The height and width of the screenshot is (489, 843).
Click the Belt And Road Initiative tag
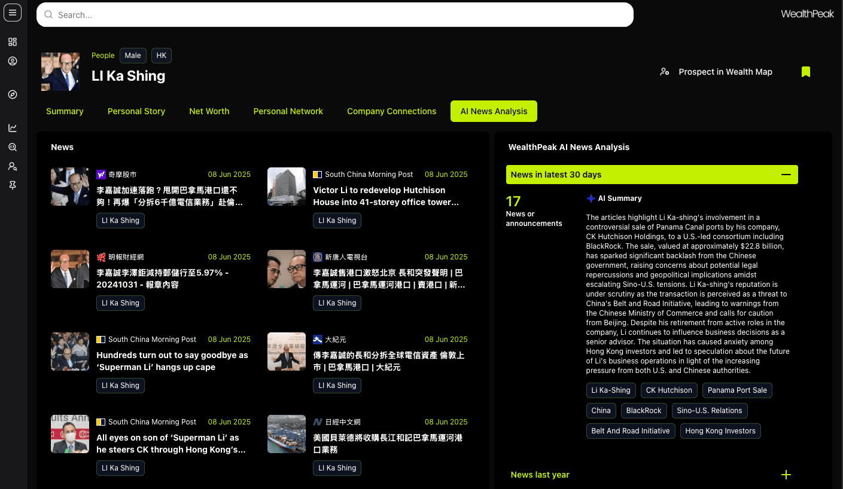point(631,431)
